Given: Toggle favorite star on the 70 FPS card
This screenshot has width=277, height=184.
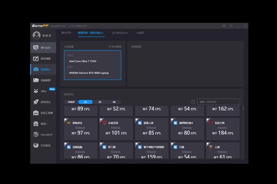Looking at the screenshot, I should 101,144.
